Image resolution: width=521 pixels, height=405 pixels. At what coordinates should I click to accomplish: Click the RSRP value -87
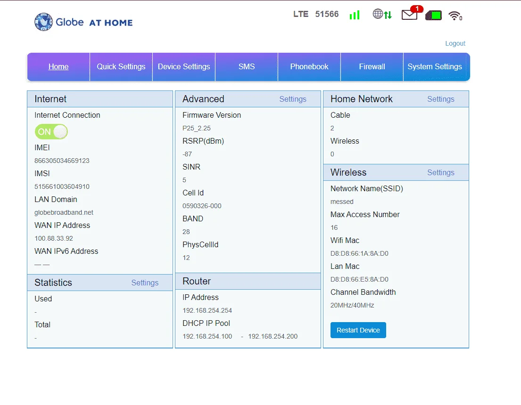(x=187, y=154)
